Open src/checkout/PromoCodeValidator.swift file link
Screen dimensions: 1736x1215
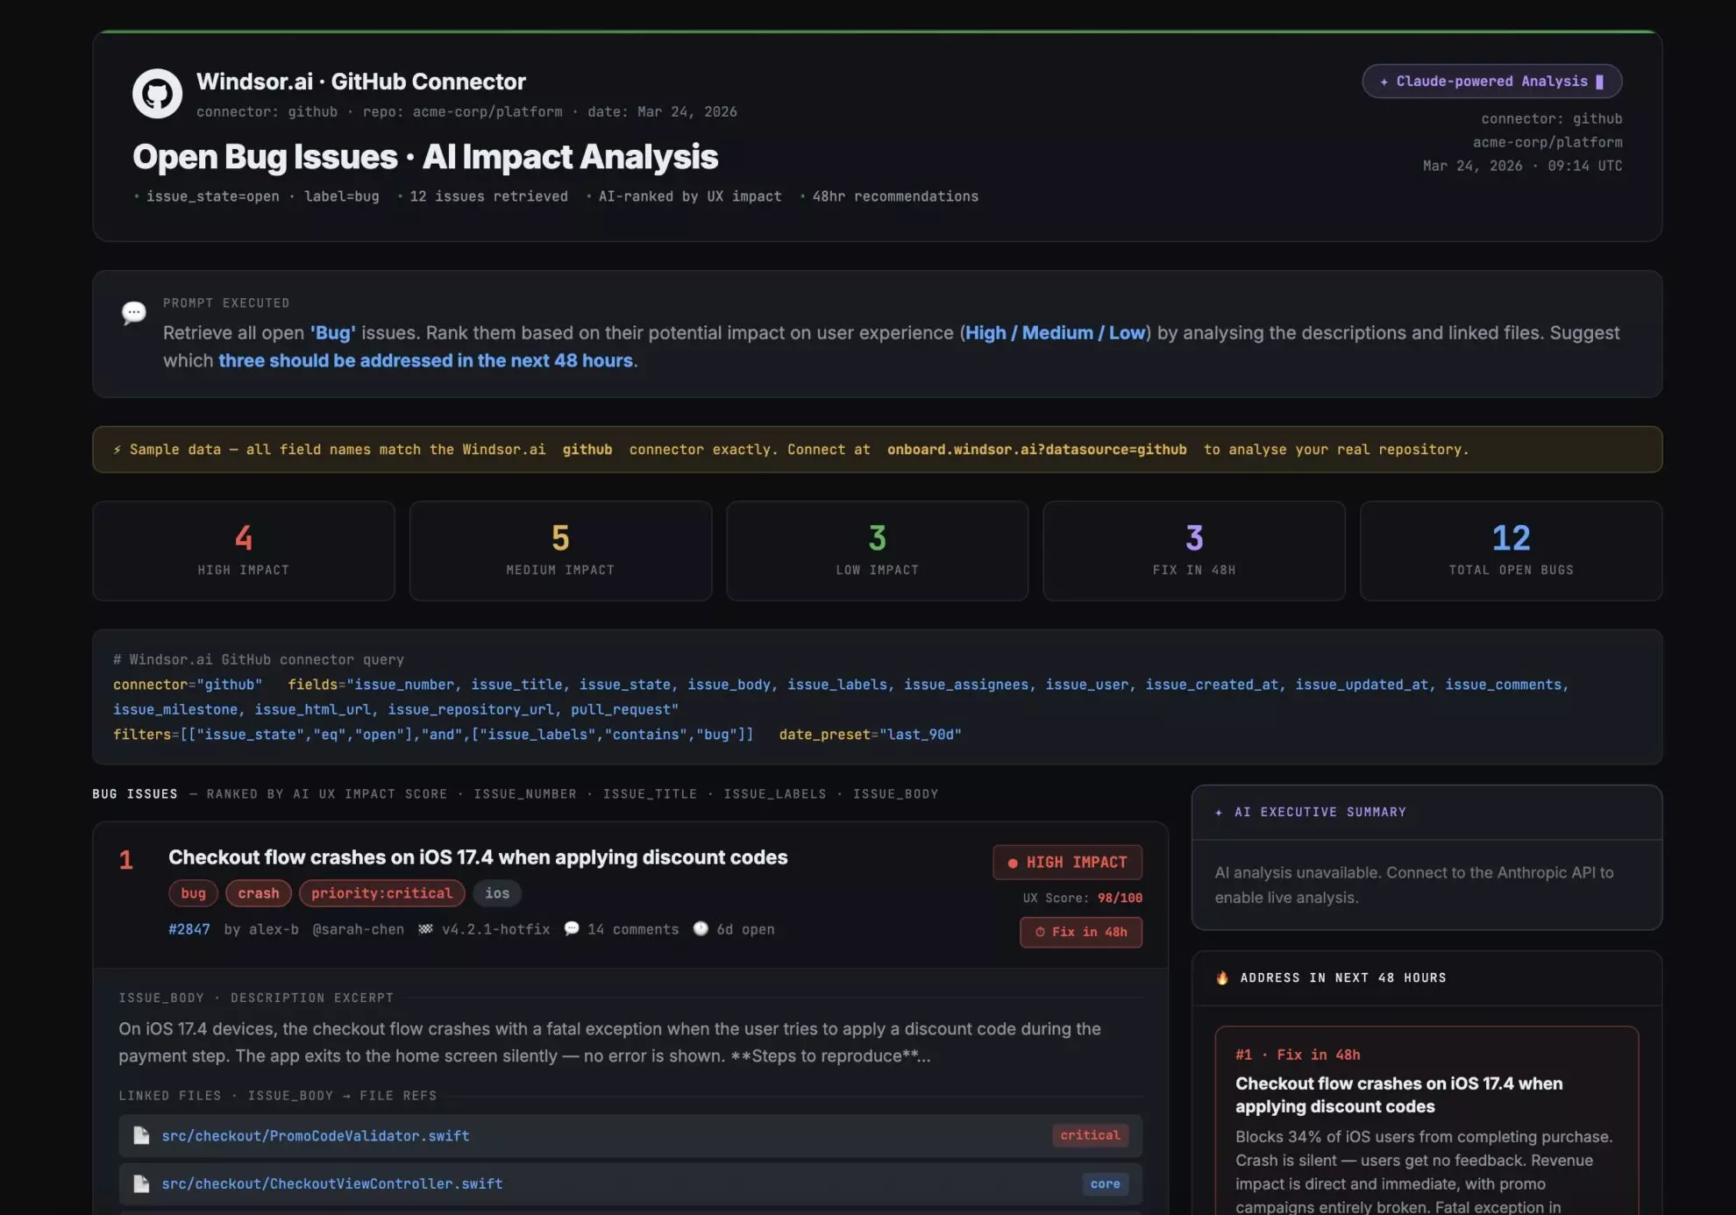316,1135
